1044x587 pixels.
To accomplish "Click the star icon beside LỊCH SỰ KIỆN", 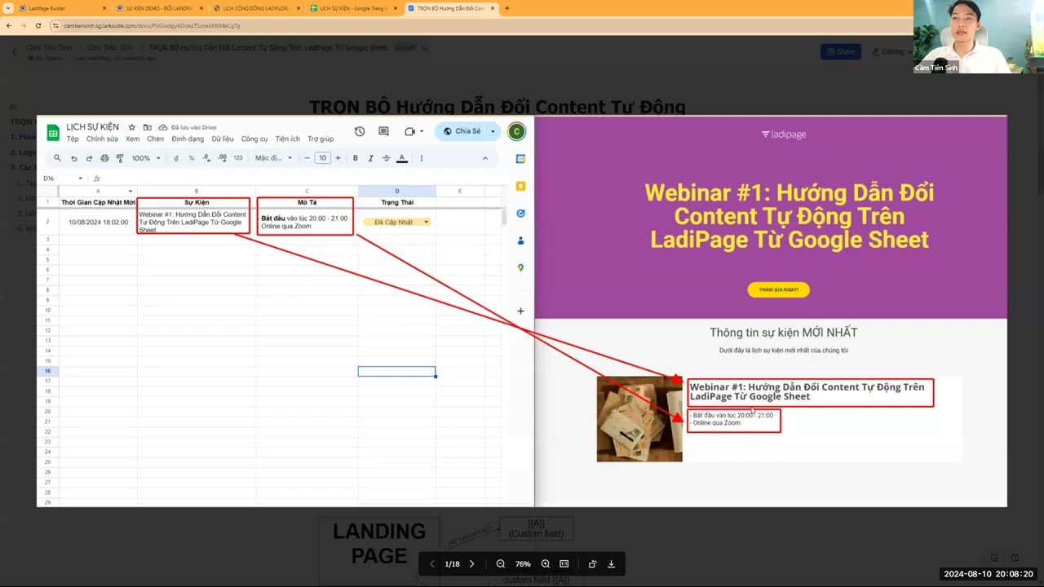I will coord(132,127).
